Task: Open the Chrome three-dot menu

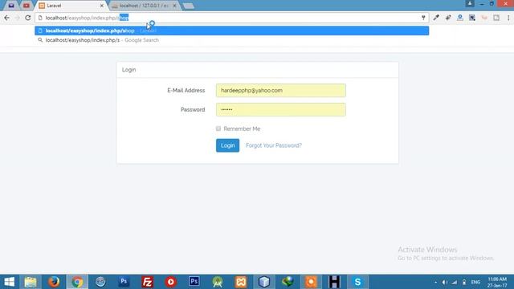Action: point(508,18)
